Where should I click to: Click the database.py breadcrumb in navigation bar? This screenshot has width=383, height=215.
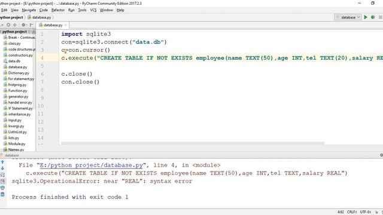39,17
